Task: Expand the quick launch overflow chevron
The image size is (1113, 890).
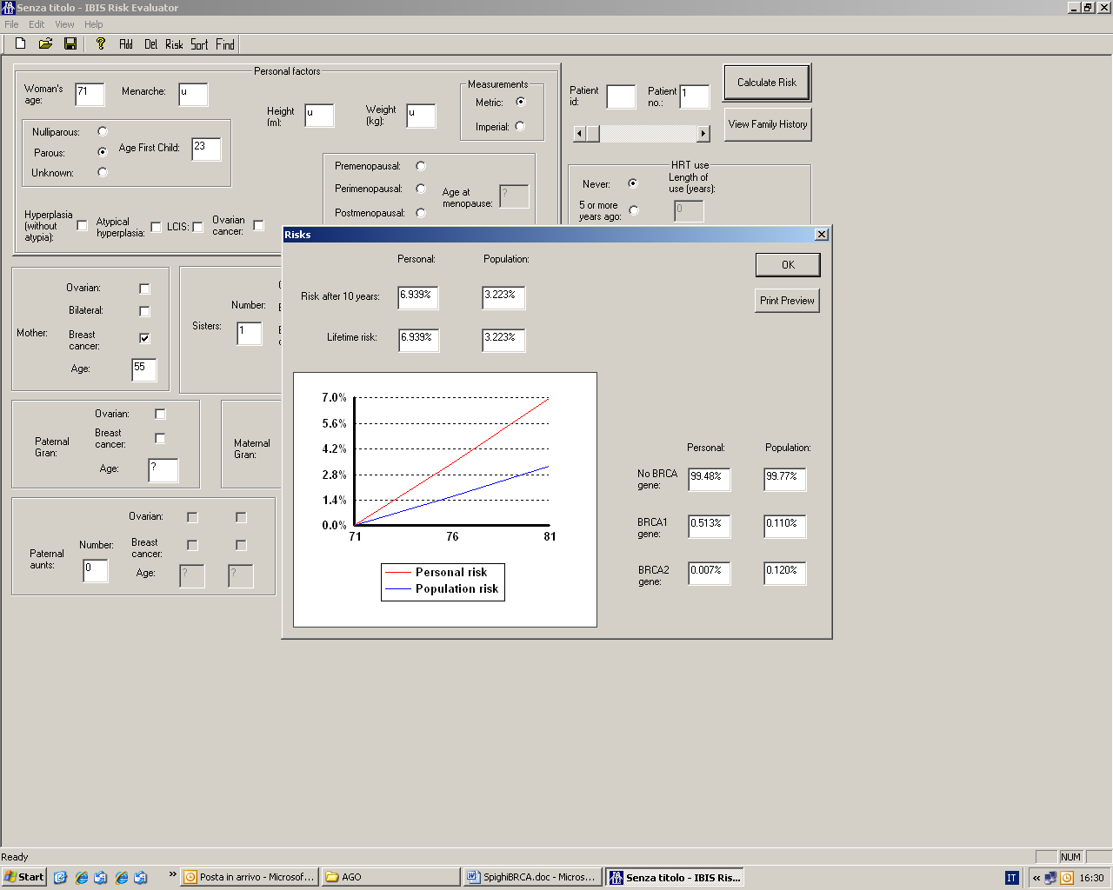Action: tap(172, 874)
